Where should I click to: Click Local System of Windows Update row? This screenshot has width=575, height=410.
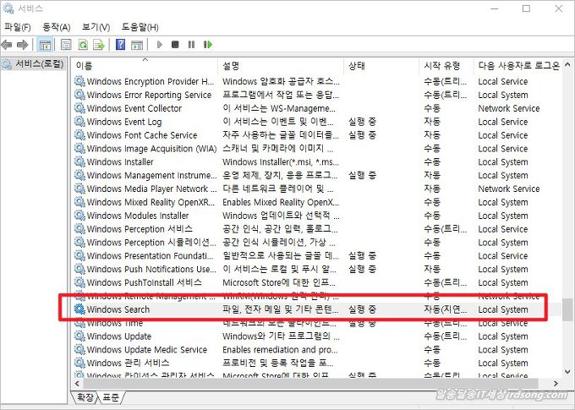coord(503,336)
